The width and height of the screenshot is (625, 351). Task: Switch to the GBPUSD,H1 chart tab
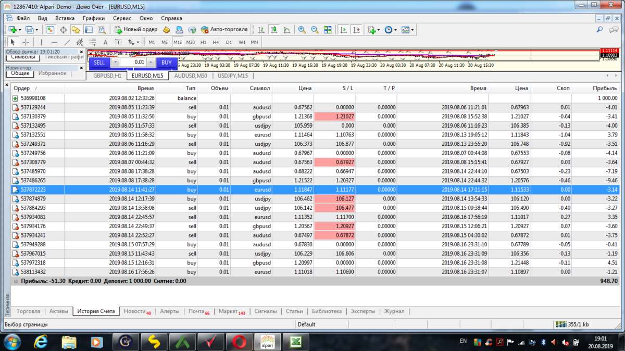pos(107,76)
